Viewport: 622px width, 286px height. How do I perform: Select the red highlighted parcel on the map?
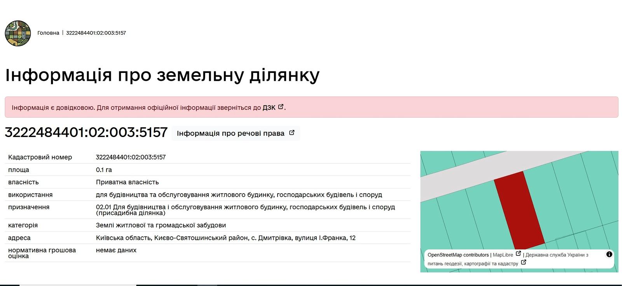[x=519, y=210]
